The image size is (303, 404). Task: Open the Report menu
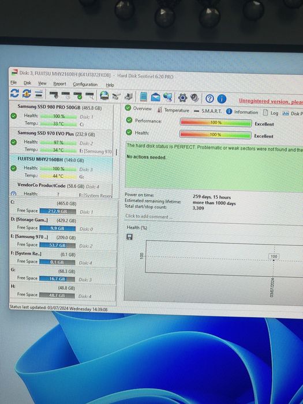pos(59,84)
